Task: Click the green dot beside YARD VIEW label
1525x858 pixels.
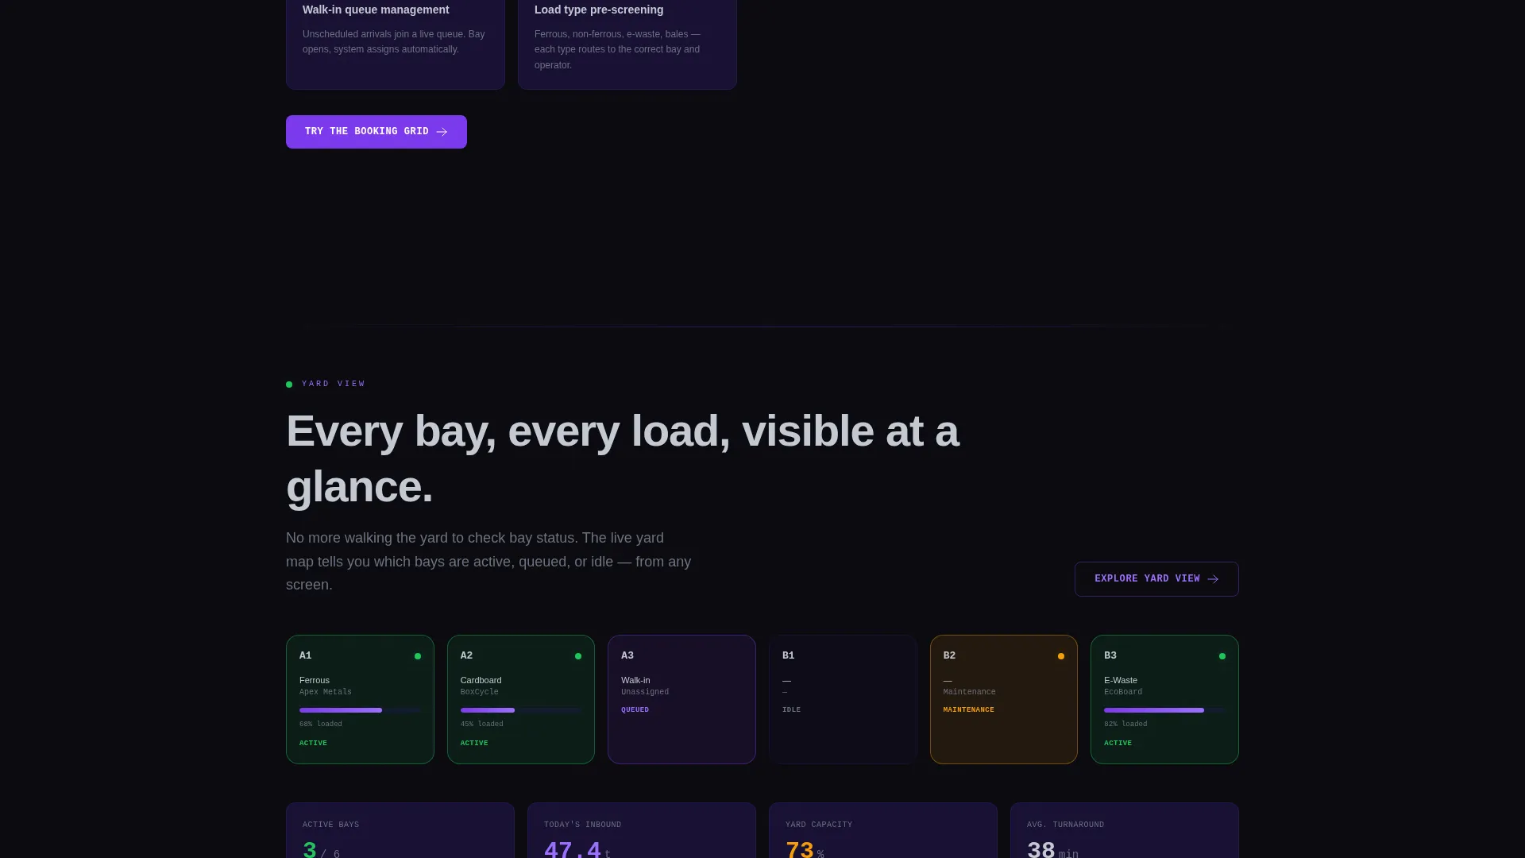Action: click(x=289, y=385)
